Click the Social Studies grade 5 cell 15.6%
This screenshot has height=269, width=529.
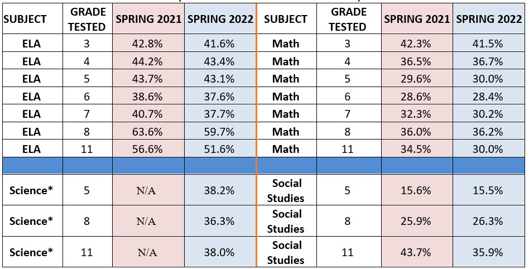coord(415,190)
